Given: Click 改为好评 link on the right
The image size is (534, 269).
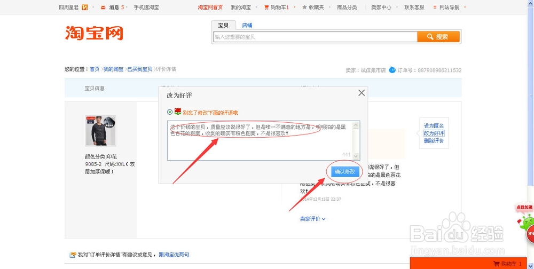Looking at the screenshot, I should (x=434, y=133).
